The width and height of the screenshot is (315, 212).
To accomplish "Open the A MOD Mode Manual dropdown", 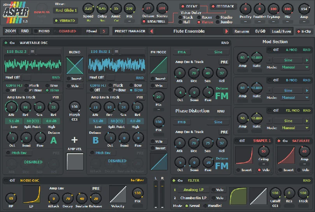I will click(x=295, y=67).
